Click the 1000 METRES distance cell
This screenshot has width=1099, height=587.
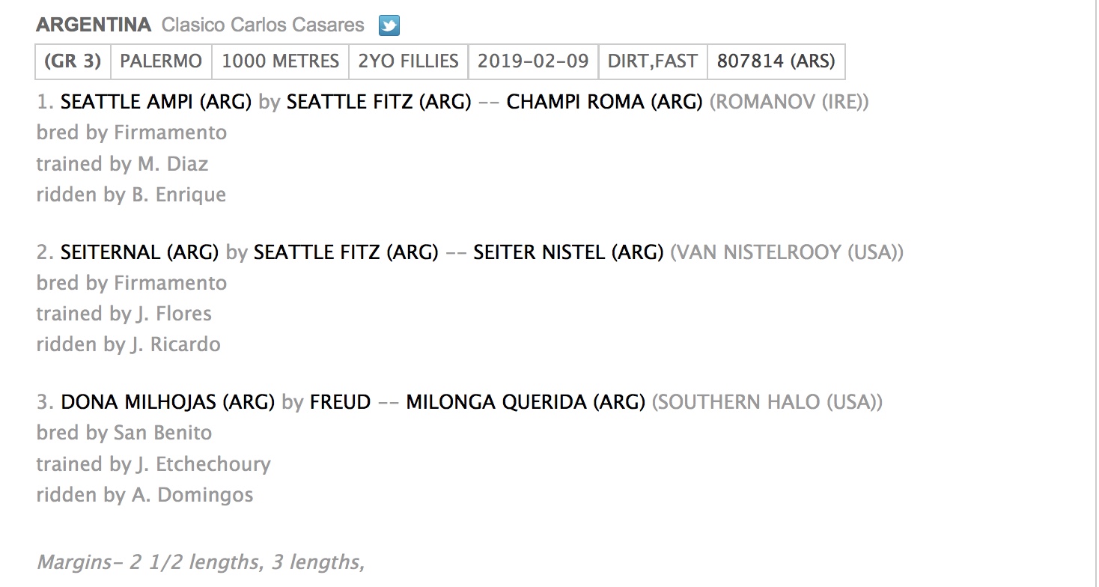click(281, 61)
